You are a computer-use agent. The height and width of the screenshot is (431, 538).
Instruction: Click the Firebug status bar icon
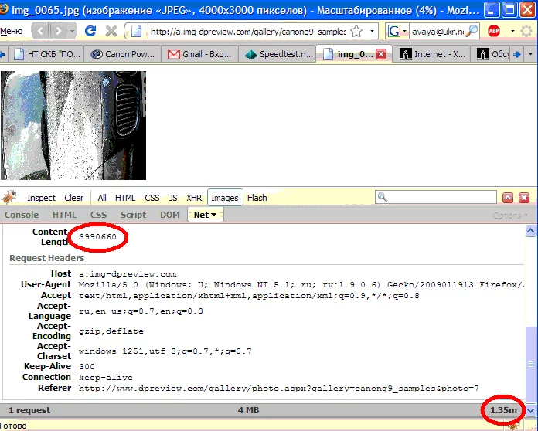(513, 426)
